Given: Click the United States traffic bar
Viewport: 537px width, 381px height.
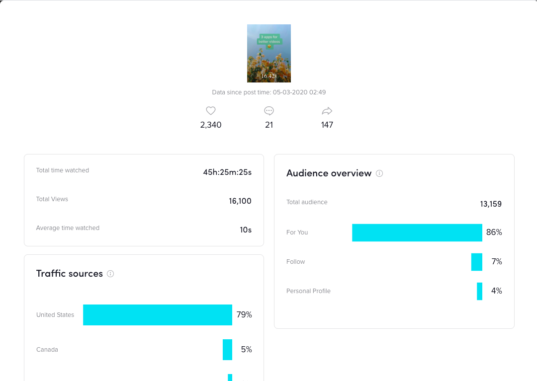Looking at the screenshot, I should tap(158, 315).
